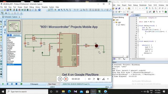Select the 2D Graphics Circle tool
Screen dimensions: 168x94
click(1, 64)
